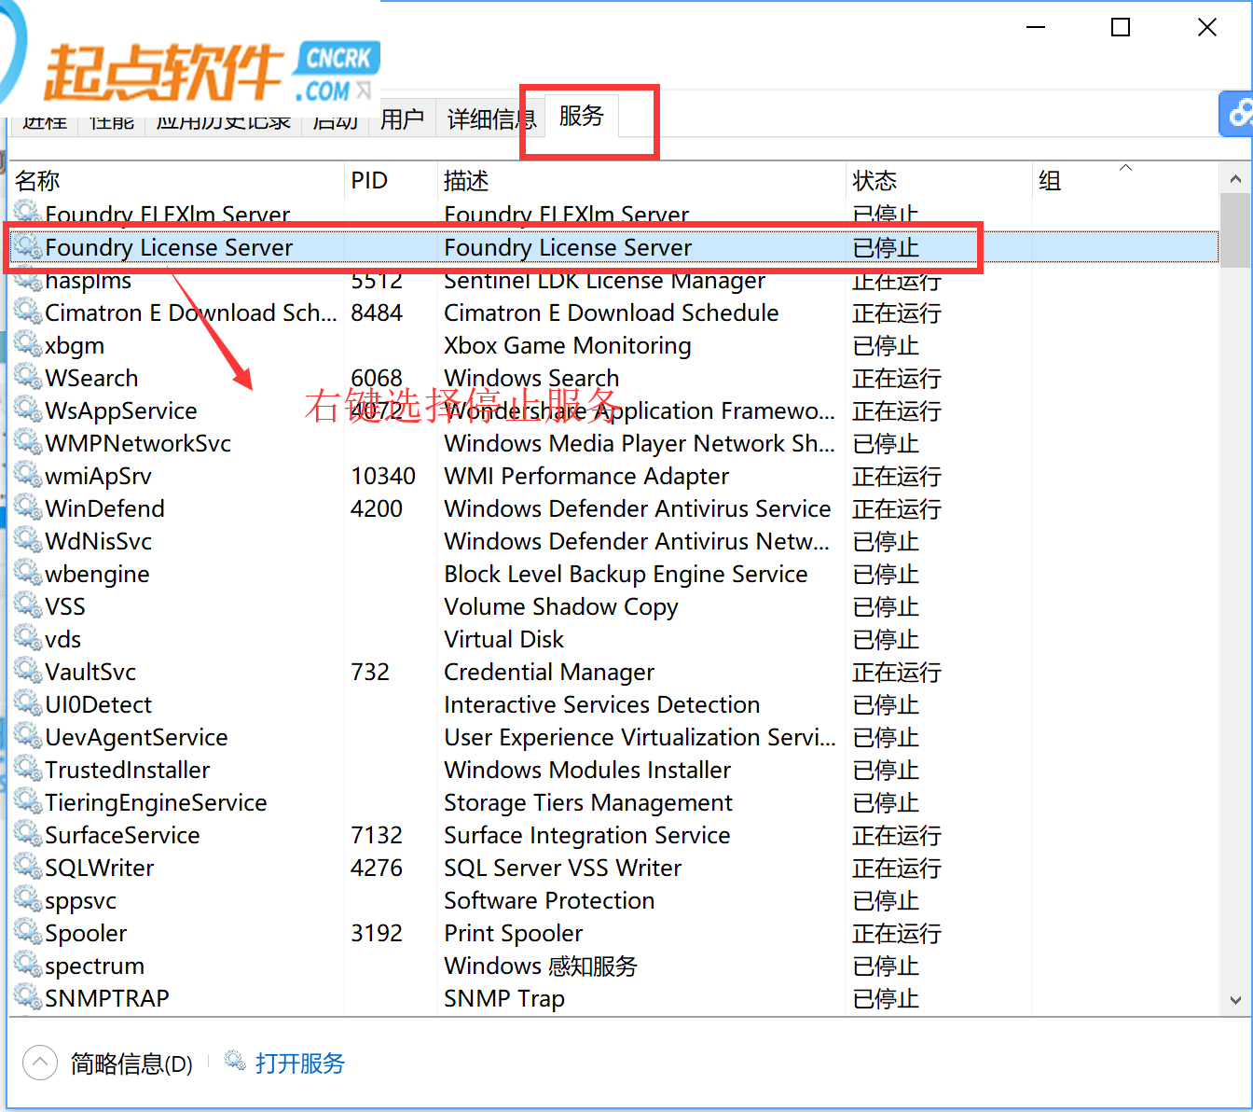1253x1112 pixels.
Task: Click the SQL Server VSS Writer description
Action: pos(563,868)
